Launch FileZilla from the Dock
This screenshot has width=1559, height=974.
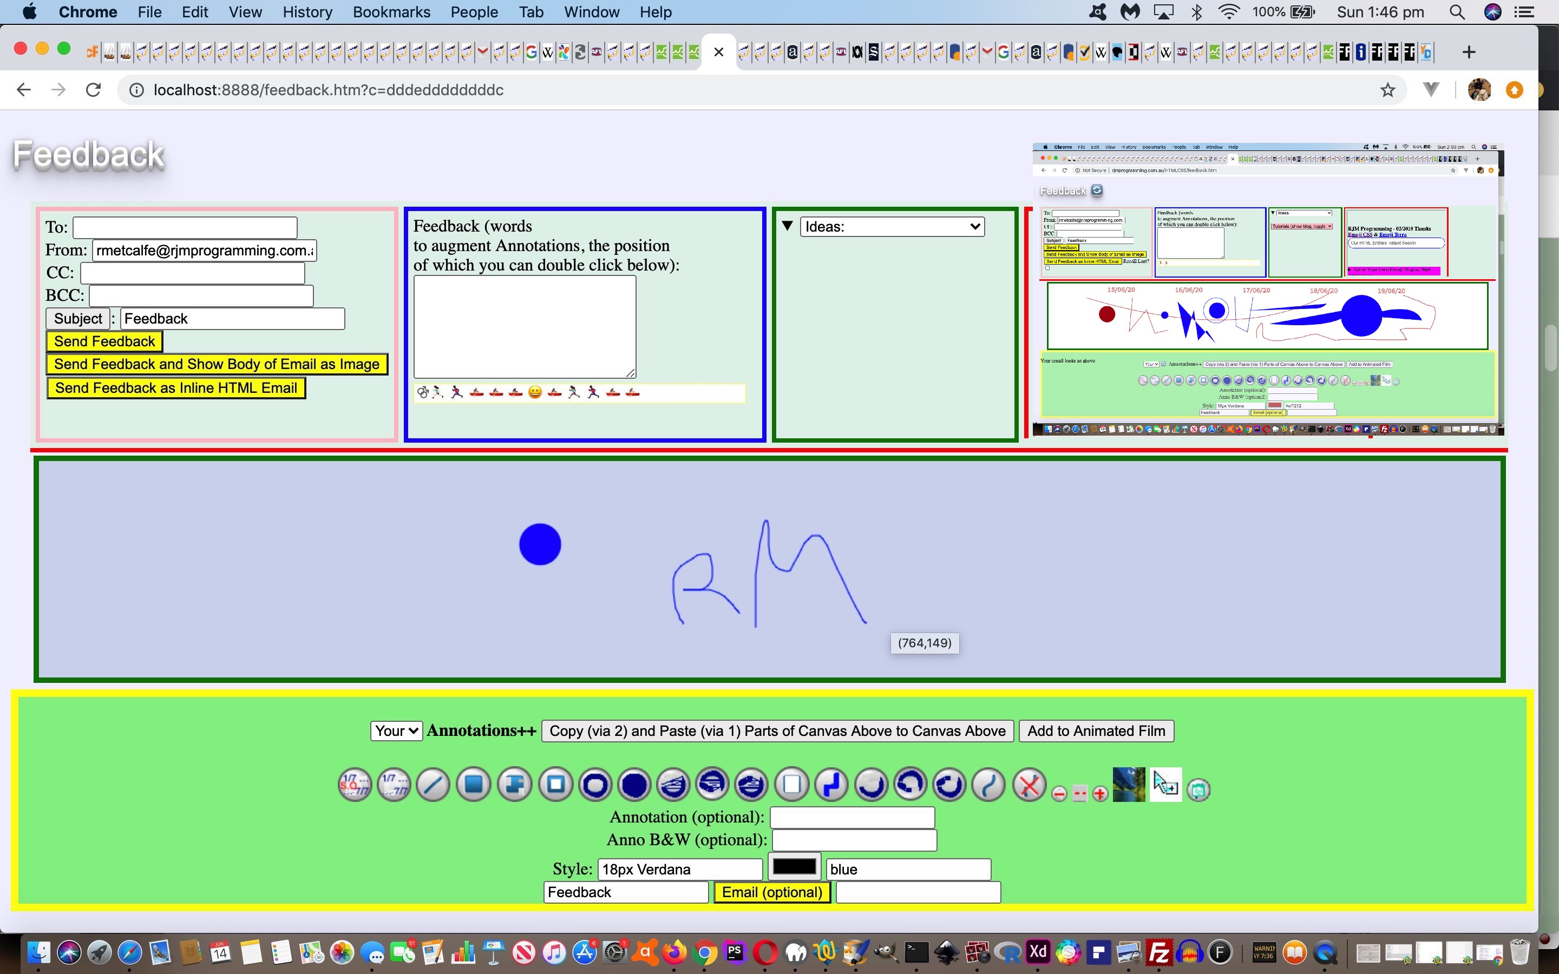[x=1160, y=952]
